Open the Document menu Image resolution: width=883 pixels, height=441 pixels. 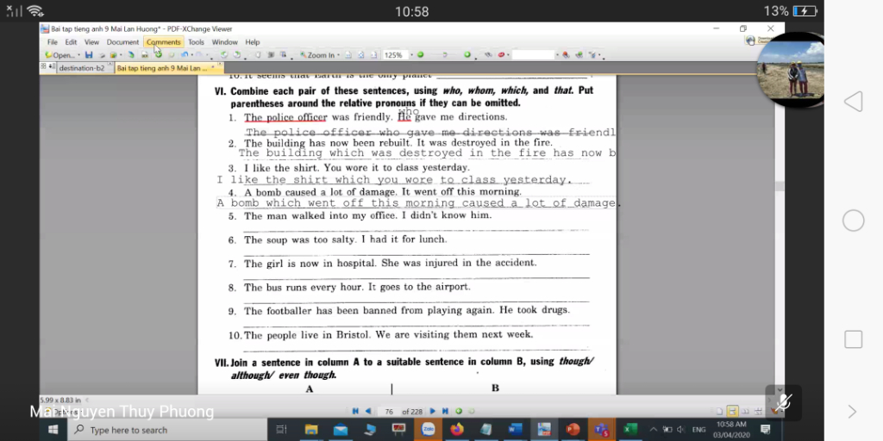coord(122,42)
